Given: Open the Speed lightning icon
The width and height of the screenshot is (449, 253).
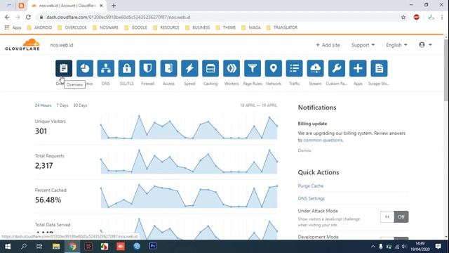Looking at the screenshot, I should click(x=189, y=68).
